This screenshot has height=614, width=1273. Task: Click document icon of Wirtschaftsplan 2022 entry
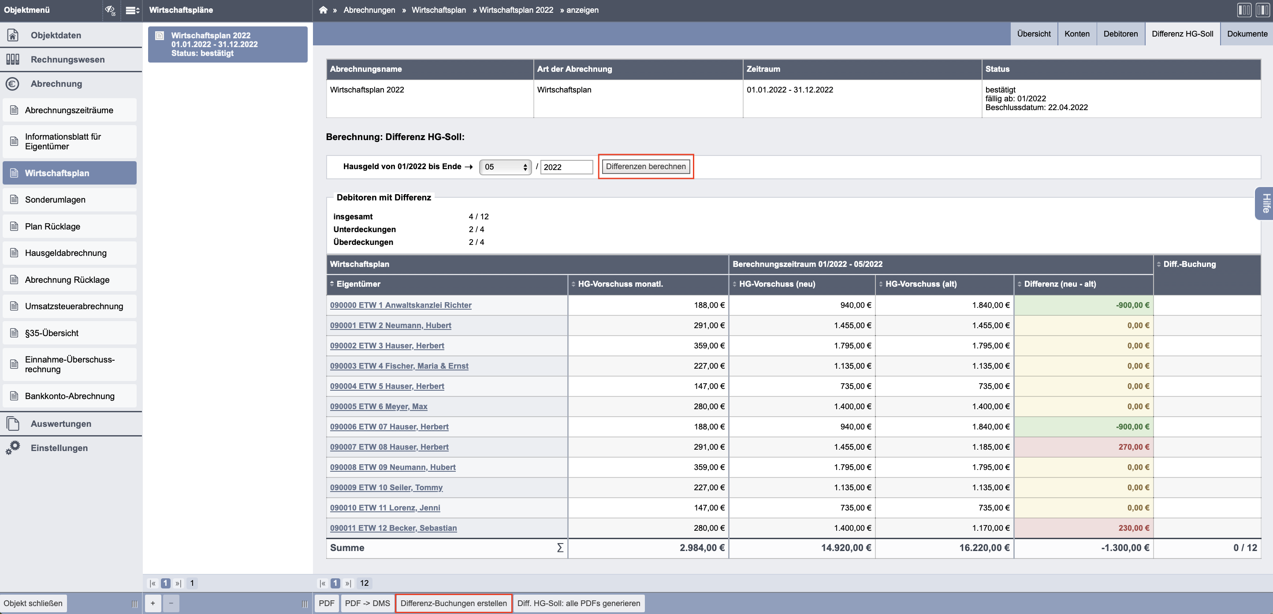tap(160, 36)
